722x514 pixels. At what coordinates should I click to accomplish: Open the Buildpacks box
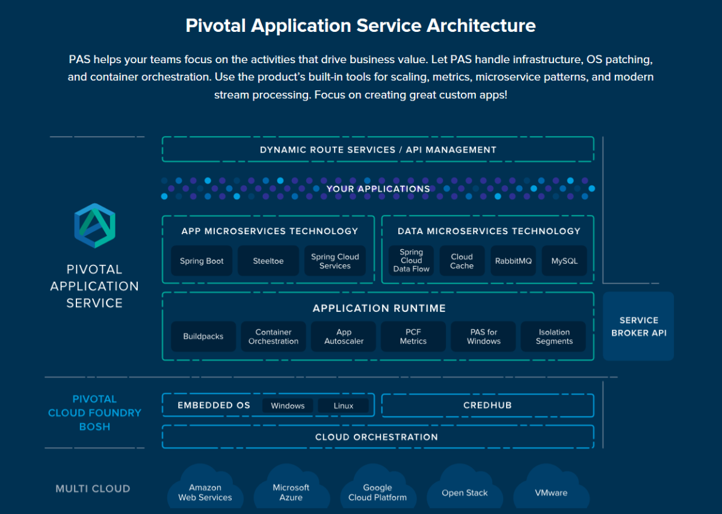coord(203,336)
